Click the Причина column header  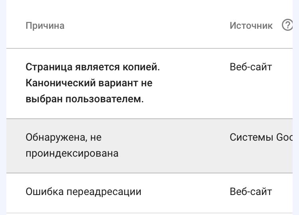click(x=45, y=26)
